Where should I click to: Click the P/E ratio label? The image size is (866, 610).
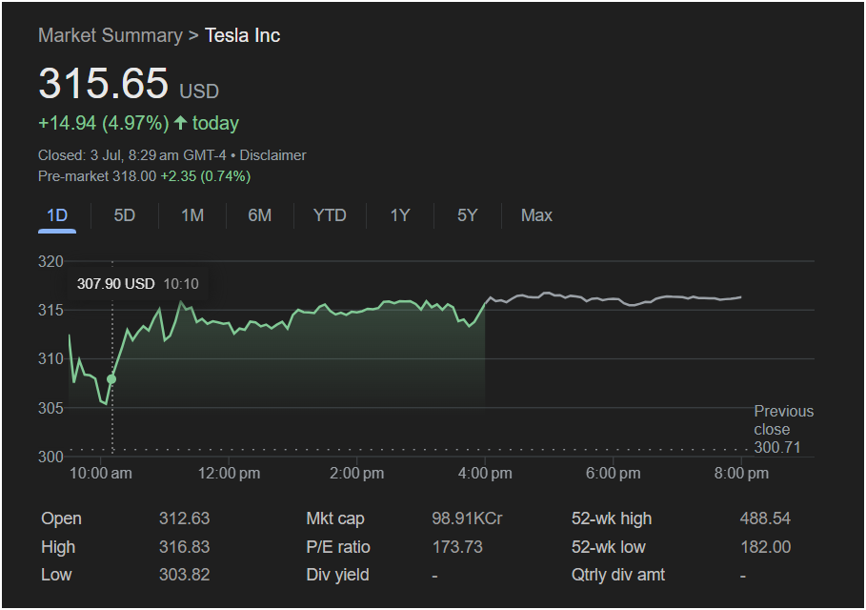[x=338, y=547]
